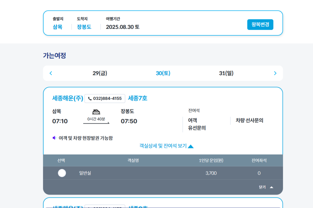Open the 세종해운(주) operator link
This screenshot has height=208, width=313.
tap(68, 98)
